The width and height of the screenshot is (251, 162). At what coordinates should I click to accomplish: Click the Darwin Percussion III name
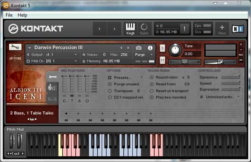(59, 48)
